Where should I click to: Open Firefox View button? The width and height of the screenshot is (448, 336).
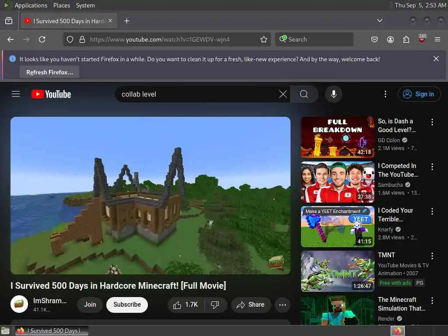[x=9, y=21]
